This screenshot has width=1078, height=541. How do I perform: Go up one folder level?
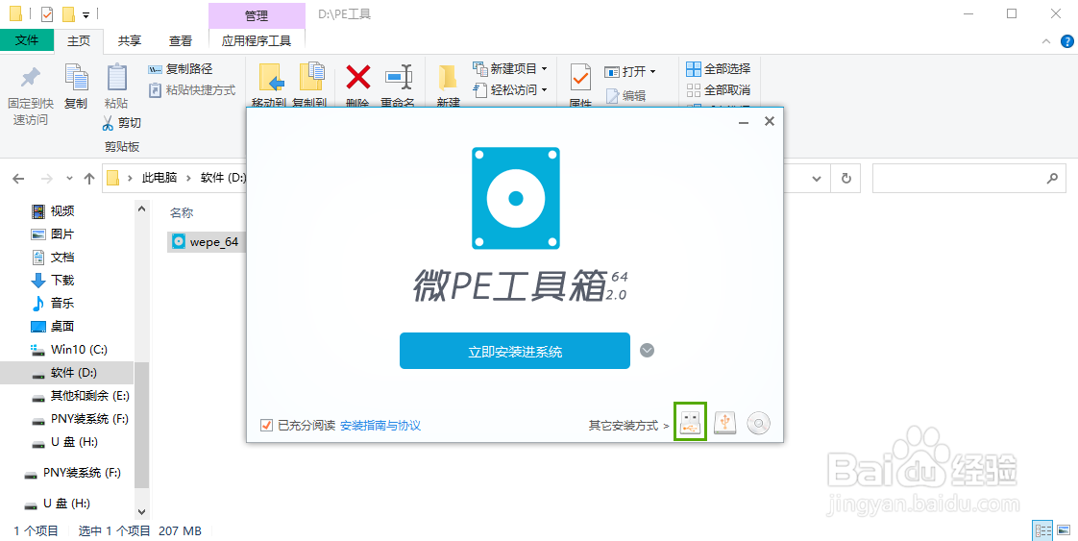[88, 179]
